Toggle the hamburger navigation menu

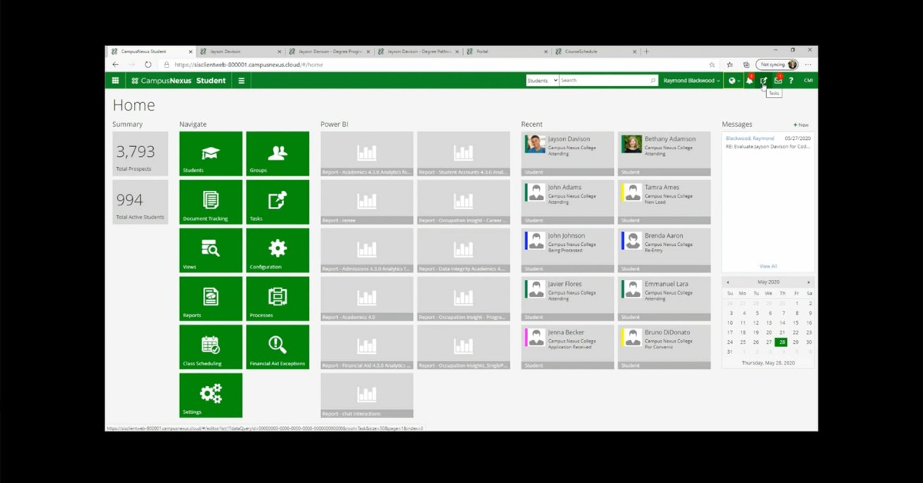(241, 81)
